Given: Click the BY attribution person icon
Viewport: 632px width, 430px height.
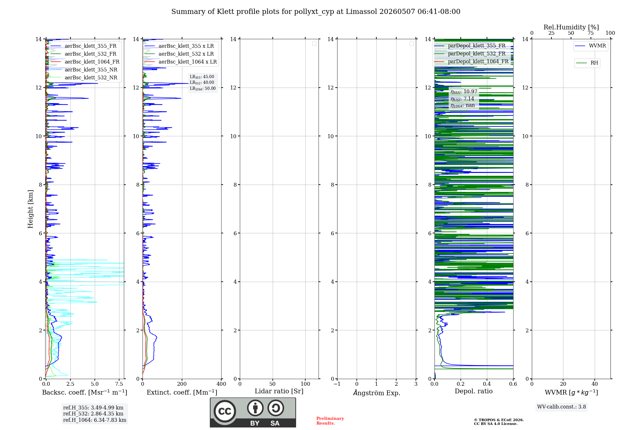Looking at the screenshot, I should click(255, 408).
